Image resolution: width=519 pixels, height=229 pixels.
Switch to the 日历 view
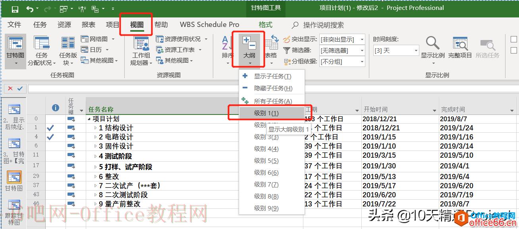coord(91,50)
